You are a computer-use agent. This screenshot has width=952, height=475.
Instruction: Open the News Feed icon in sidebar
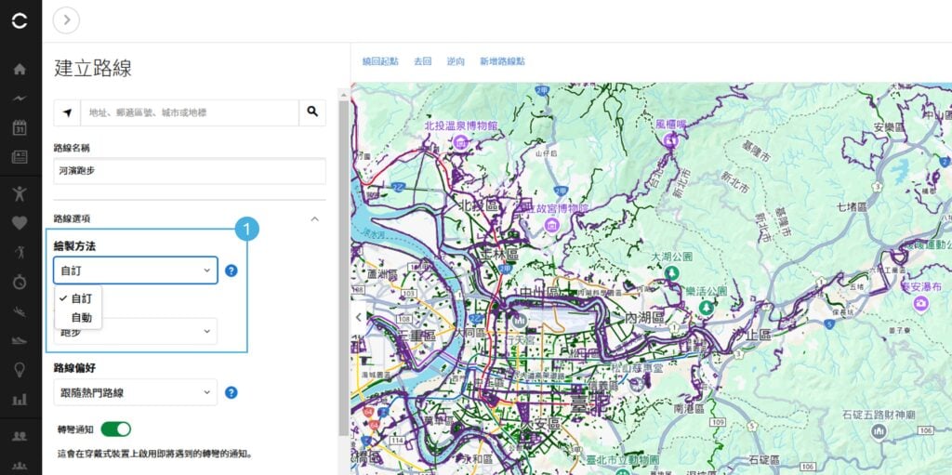pyautogui.click(x=20, y=157)
